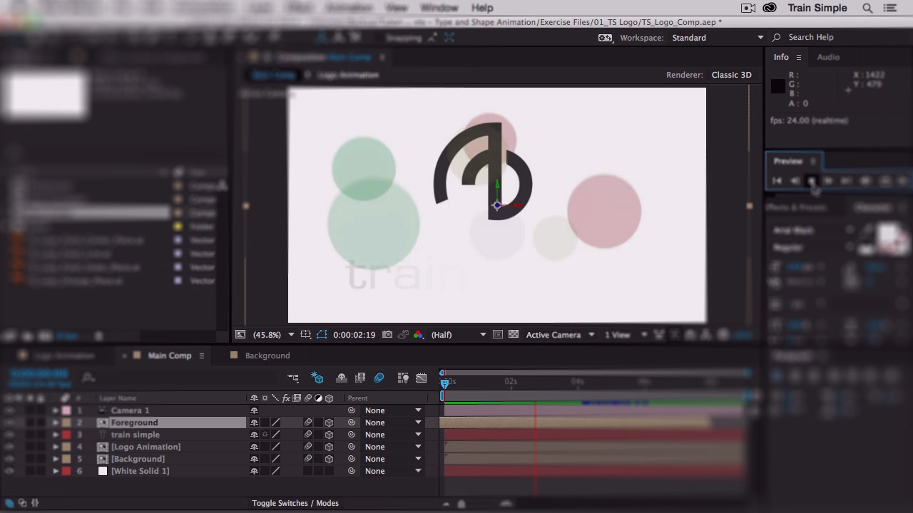913x513 pixels.
Task: Toggle Motion Blur switch for Background layer
Action: [x=308, y=459]
